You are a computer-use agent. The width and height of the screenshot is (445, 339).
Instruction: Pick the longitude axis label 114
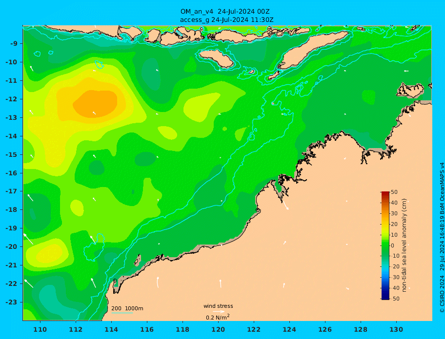coord(111,329)
